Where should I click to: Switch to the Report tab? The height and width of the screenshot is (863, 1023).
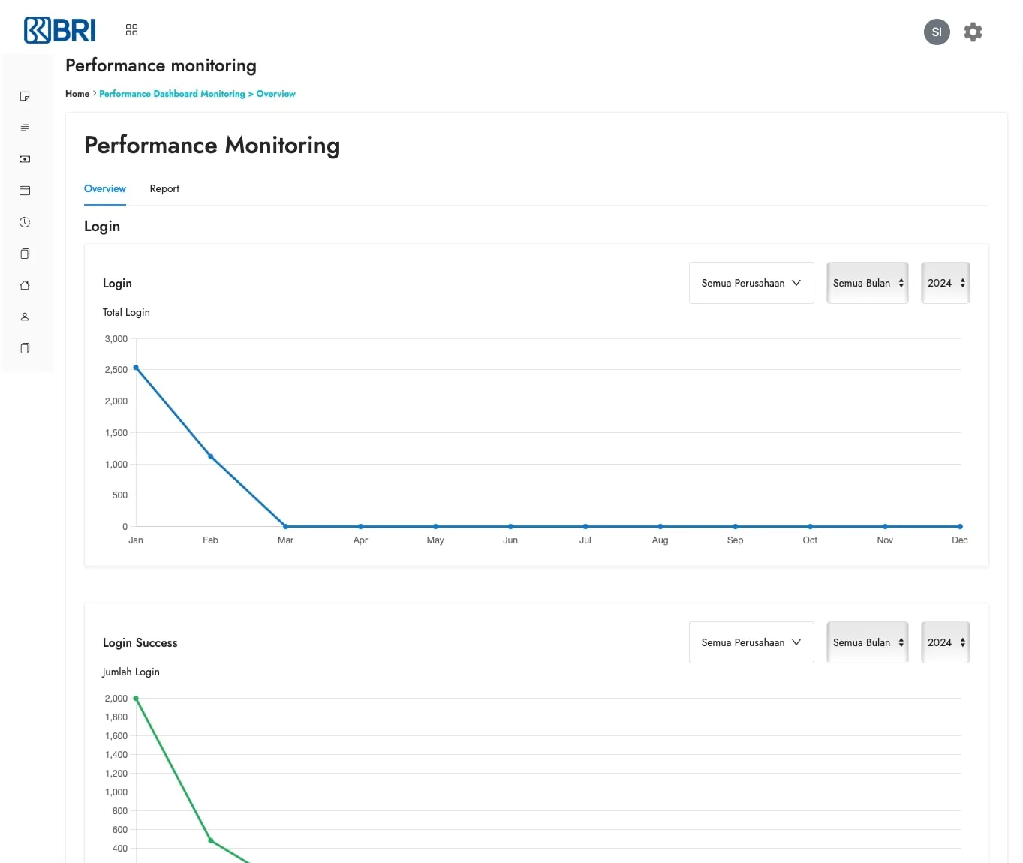pos(164,188)
